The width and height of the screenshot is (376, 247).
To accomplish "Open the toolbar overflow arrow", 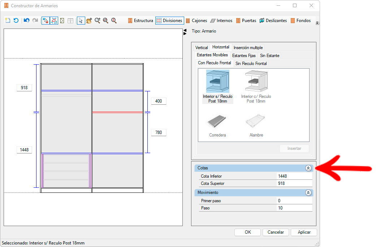I will 317,23.
